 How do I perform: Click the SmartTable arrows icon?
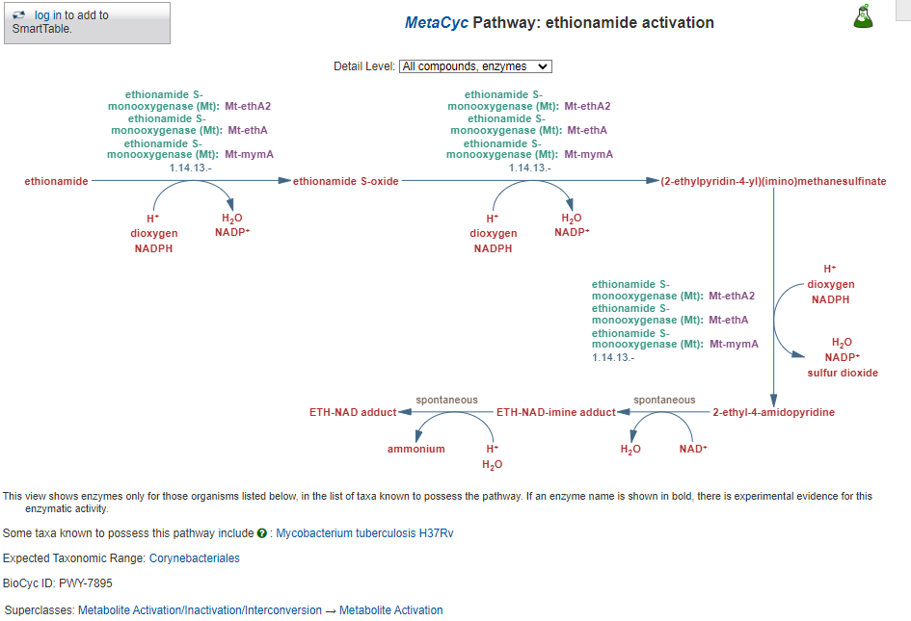tap(19, 15)
